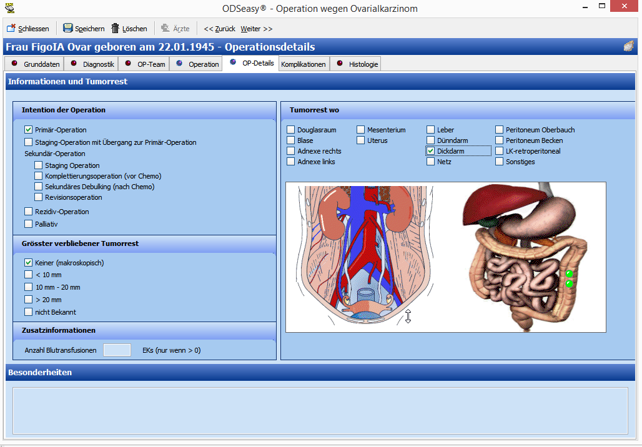Toggle Keiner (makroskopisch) checkbox
This screenshot has height=447, width=642.
coord(28,262)
